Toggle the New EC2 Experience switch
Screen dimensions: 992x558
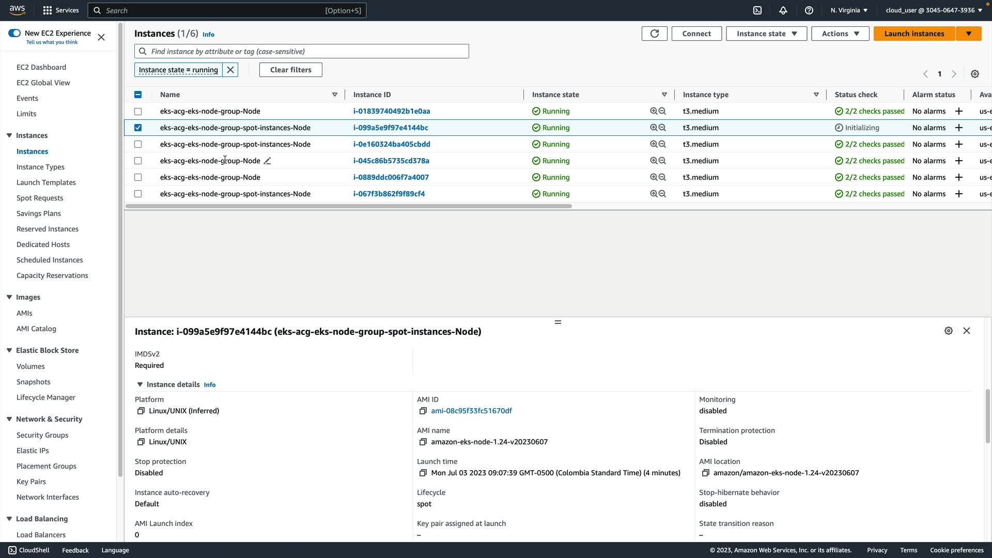pyautogui.click(x=14, y=33)
